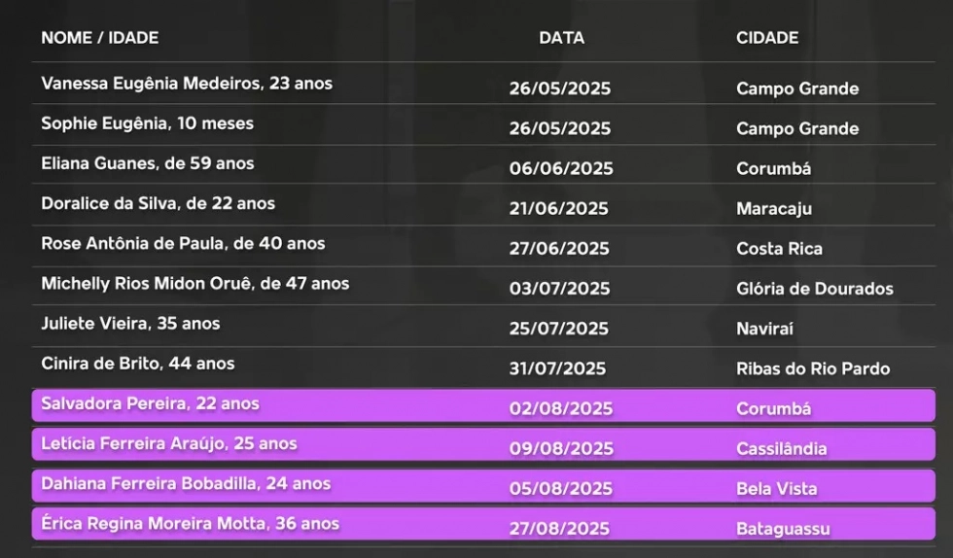Select the Rose Antônia de Paula name

pyautogui.click(x=183, y=243)
